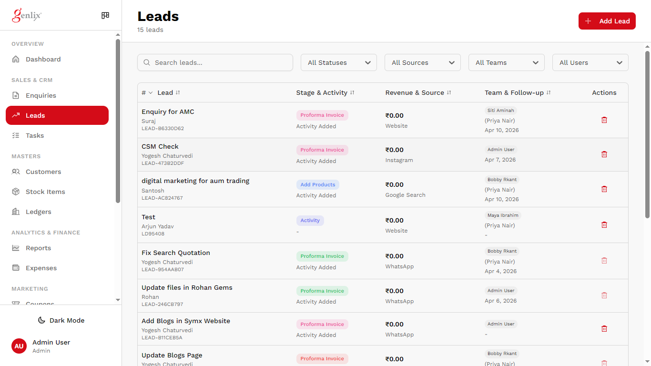Click the search magnifier icon
Screen dimensions: 651x366
(x=147, y=62)
